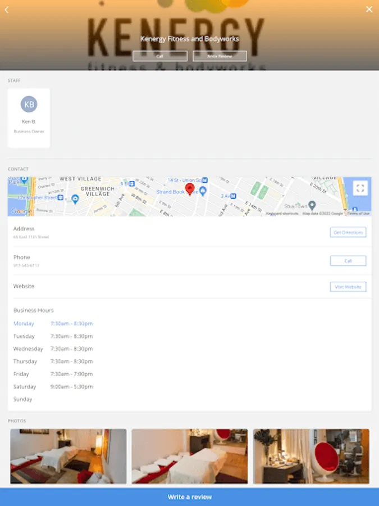Expand the map to fullscreen

360,188
